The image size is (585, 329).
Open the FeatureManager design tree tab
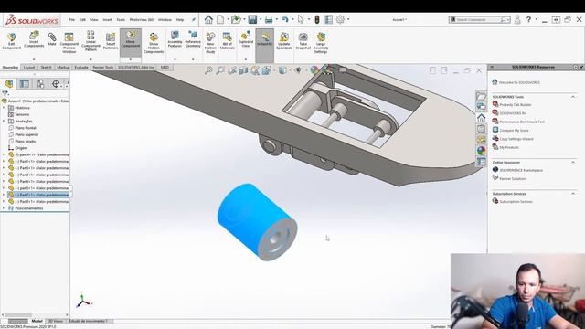pyautogui.click(x=8, y=83)
